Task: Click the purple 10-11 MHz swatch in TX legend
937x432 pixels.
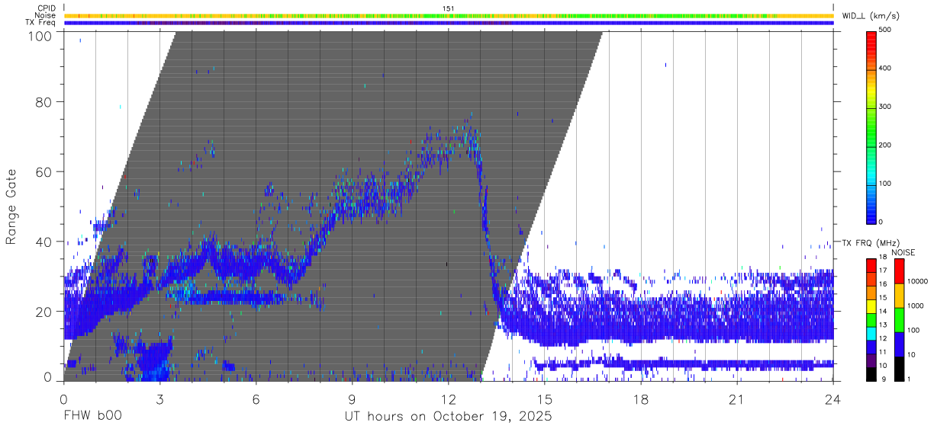Action: (871, 359)
